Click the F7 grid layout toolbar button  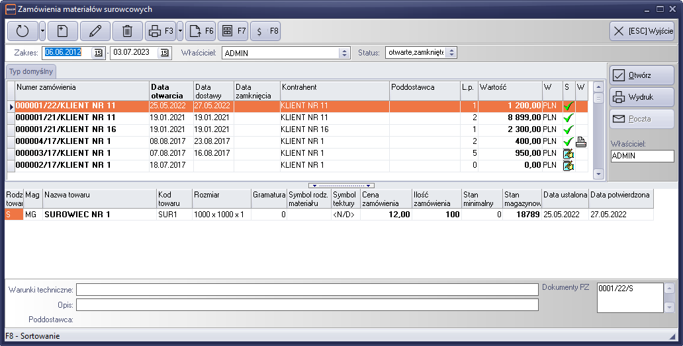coord(233,31)
